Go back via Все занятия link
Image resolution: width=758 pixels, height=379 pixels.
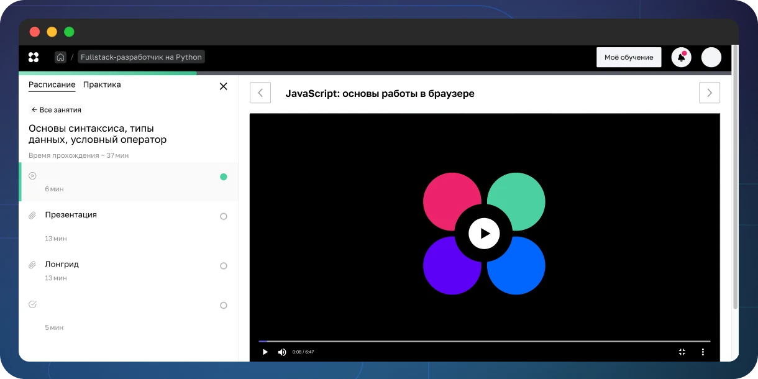coord(57,110)
